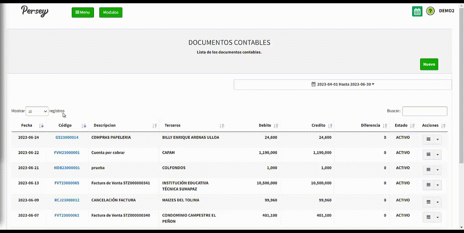Click the Buscar search field
This screenshot has height=233, width=464.
click(424, 111)
